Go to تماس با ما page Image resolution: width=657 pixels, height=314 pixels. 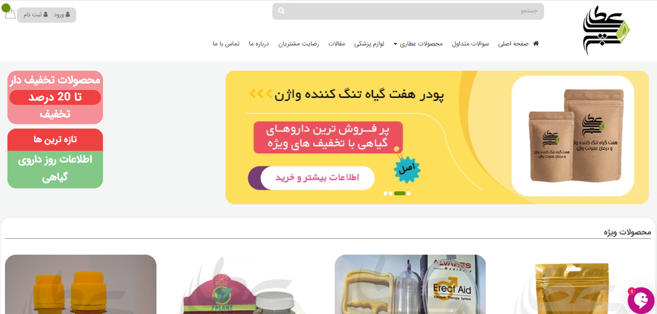coord(226,44)
